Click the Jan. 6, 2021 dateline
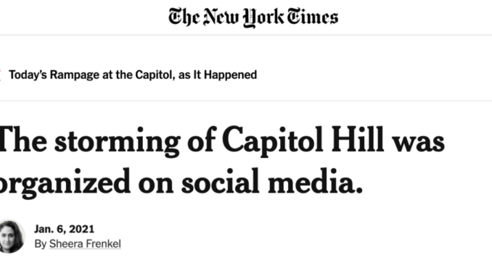492x276 pixels. click(64, 229)
